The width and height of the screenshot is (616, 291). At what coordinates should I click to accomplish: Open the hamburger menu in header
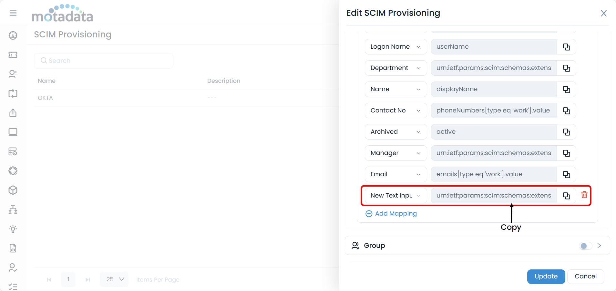point(13,13)
